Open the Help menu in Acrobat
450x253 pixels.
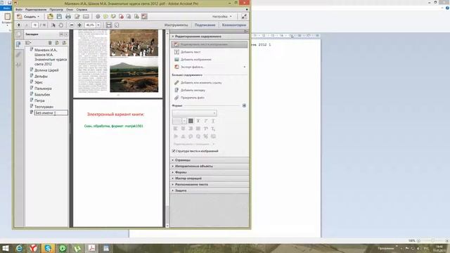(82, 9)
